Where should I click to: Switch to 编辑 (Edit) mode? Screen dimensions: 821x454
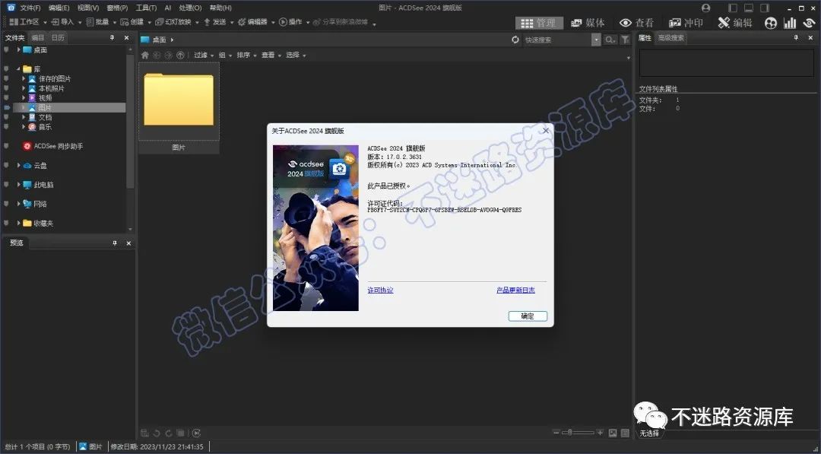(x=735, y=23)
